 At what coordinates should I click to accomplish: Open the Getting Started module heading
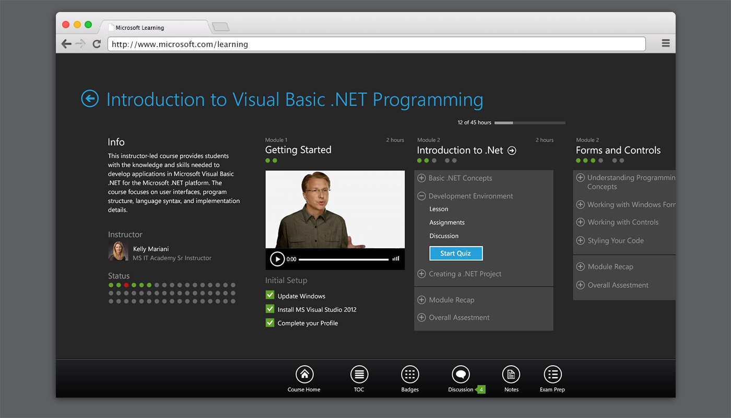point(298,150)
